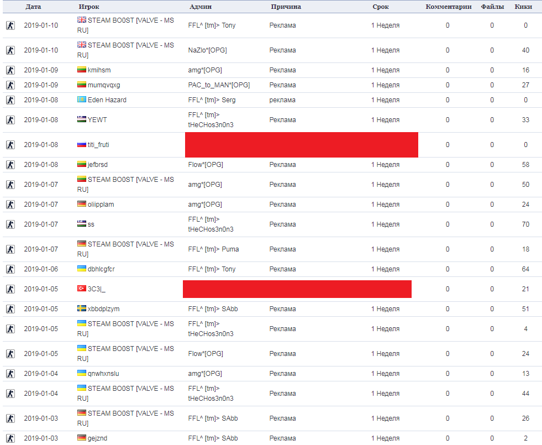Click the Lithuanian flag beside kmihsm
Viewport: 542px width, 445px height.
[82, 70]
